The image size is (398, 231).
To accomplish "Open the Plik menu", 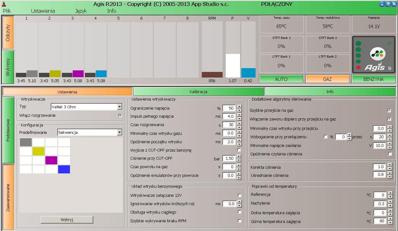I will point(7,11).
